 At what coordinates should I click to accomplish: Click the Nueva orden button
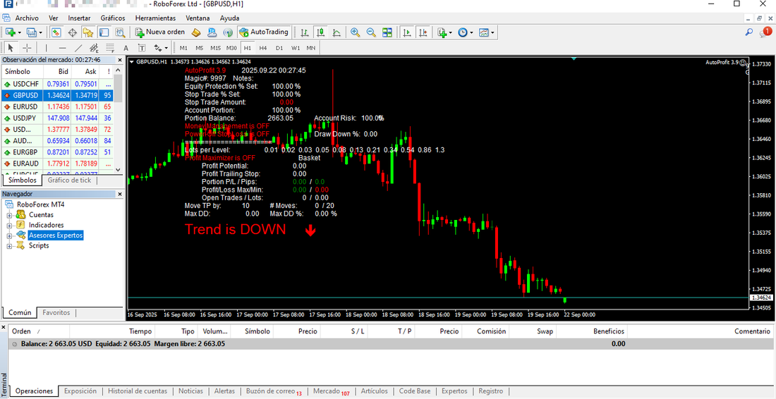[160, 32]
